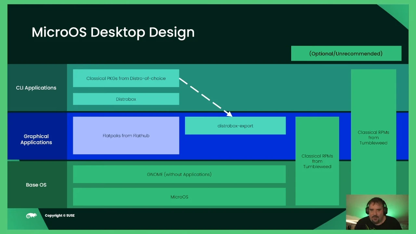This screenshot has width=416, height=234.
Task: Click the "Distrobox" box
Action: pyautogui.click(x=126, y=99)
